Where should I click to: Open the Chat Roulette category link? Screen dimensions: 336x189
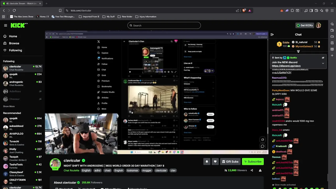71,171
